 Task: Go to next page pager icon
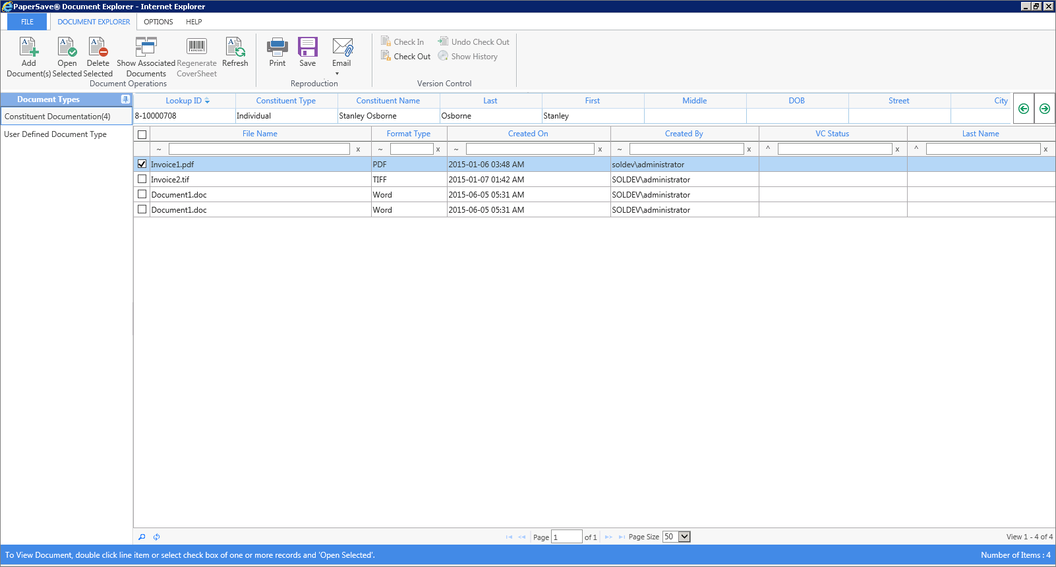pyautogui.click(x=608, y=537)
